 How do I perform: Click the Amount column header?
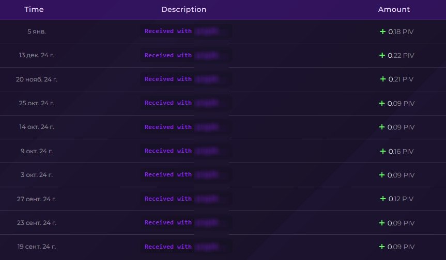pyautogui.click(x=394, y=9)
